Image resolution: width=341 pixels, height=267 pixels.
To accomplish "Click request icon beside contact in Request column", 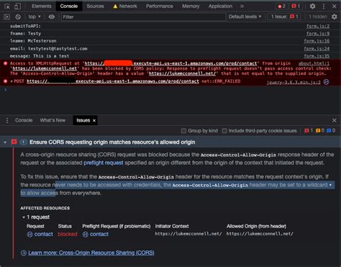I will point(29,235).
